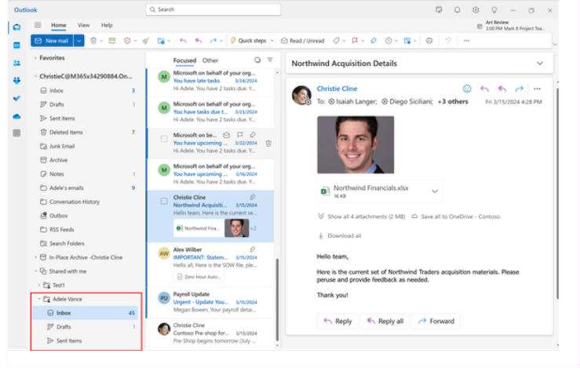Click Reply all button below the message
Image resolution: width=580 pixels, height=368 pixels.
click(x=385, y=321)
